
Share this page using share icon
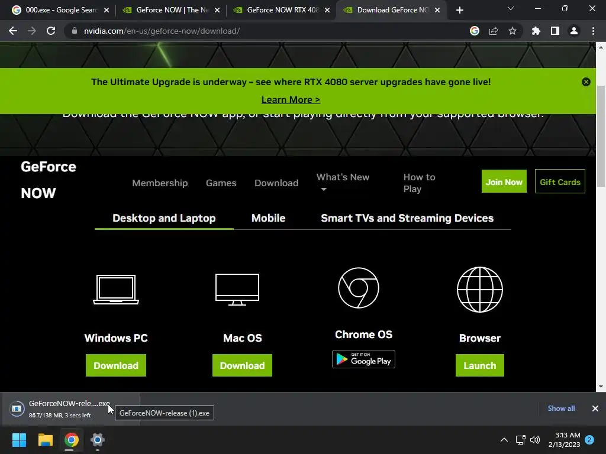point(494,31)
